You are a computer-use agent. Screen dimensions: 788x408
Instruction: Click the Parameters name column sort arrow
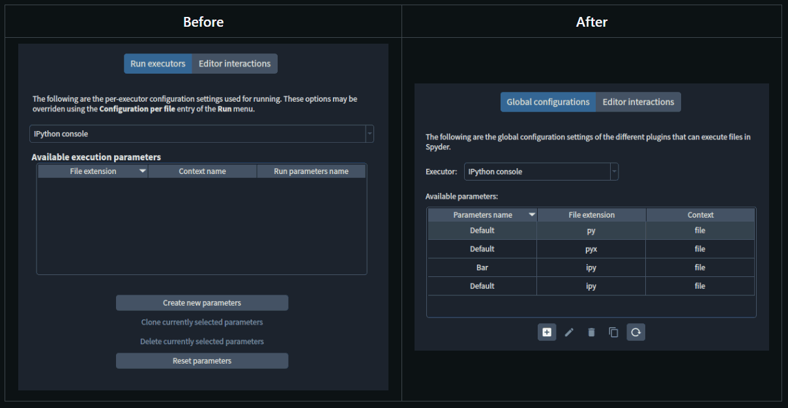[x=532, y=214]
